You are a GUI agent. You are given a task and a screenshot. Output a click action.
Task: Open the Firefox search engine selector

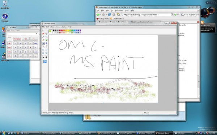pyautogui.click(x=182, y=15)
